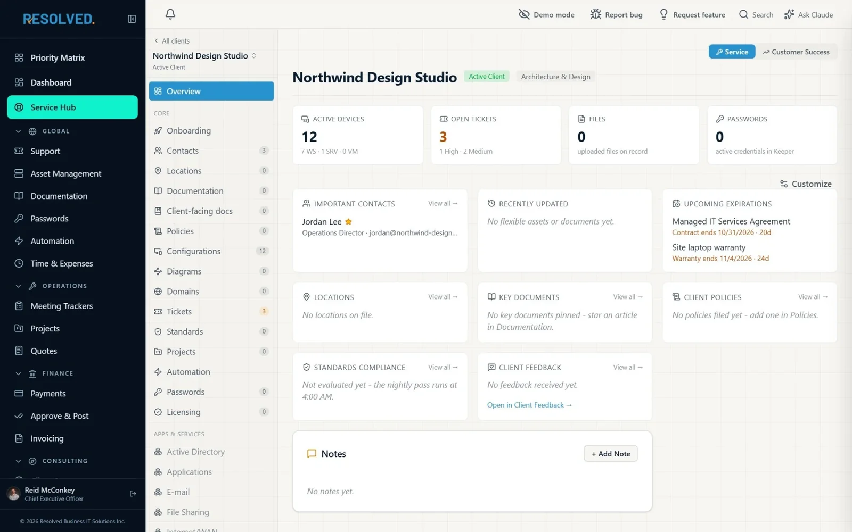Open the Active Devices card
Viewport: 852px width, 532px height.
coord(358,135)
